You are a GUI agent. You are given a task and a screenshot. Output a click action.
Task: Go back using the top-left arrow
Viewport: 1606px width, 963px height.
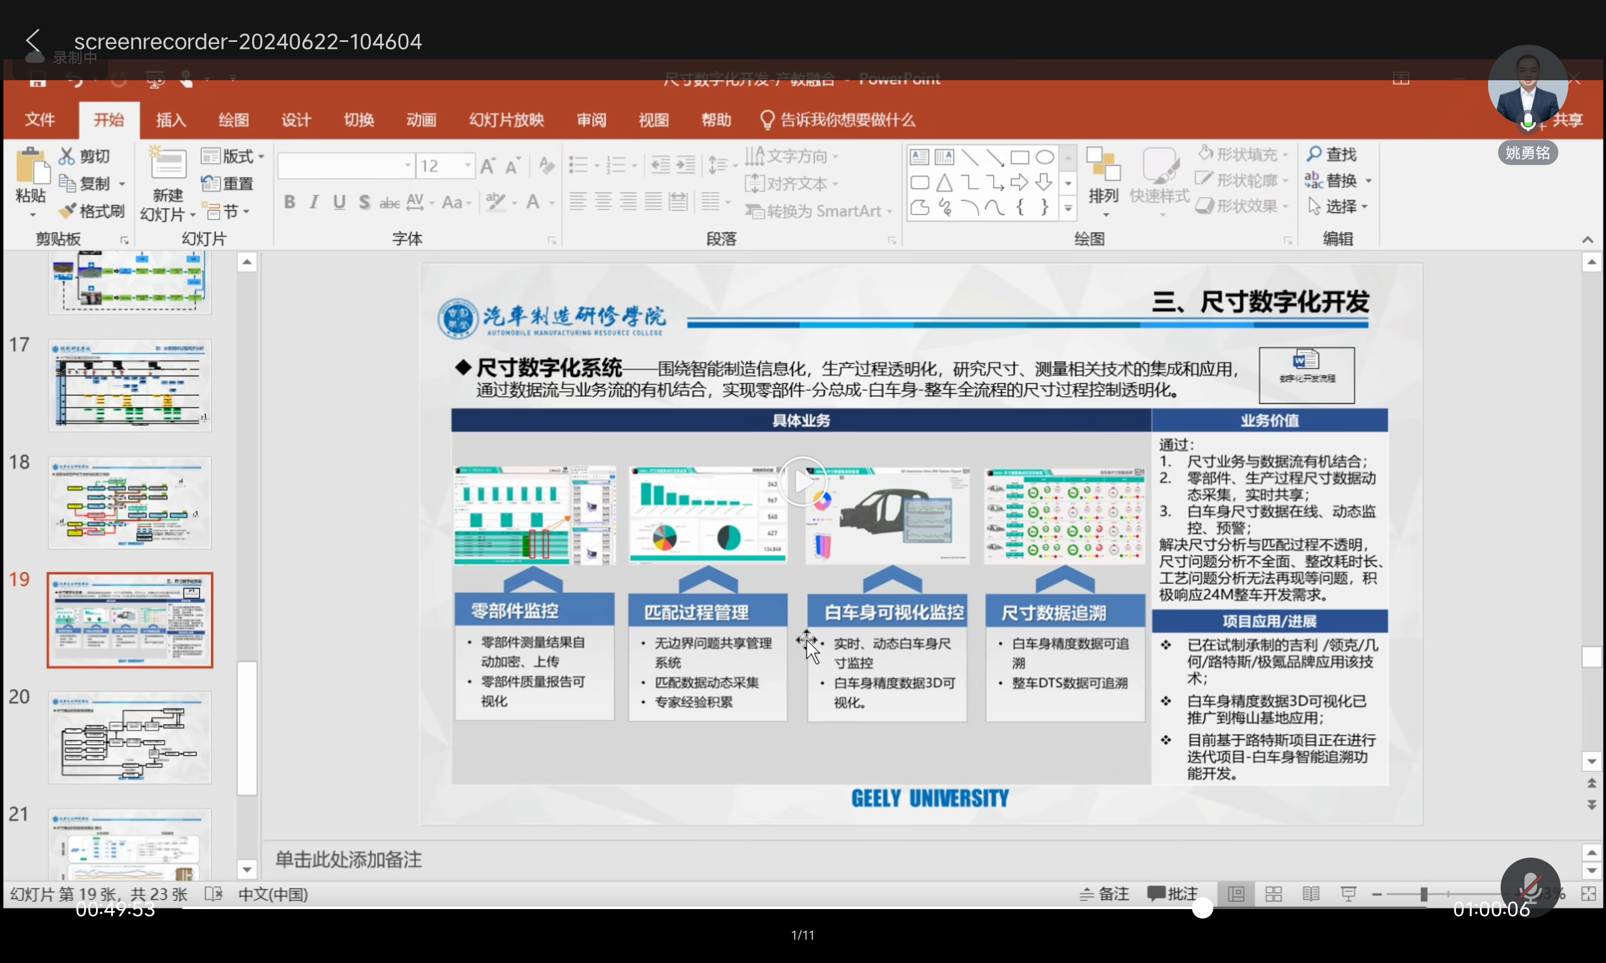click(x=33, y=40)
